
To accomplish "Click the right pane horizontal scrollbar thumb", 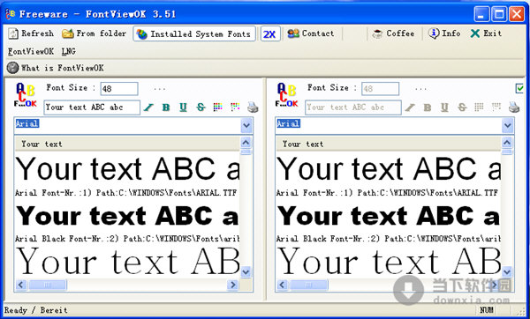I will 308,285.
